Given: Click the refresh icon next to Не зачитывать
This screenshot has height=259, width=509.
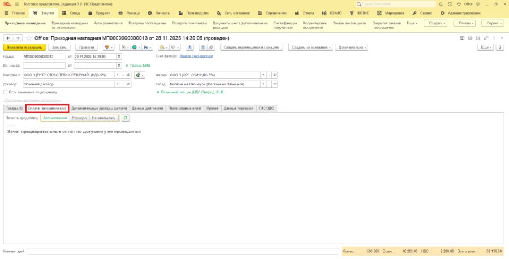Looking at the screenshot, I should 126,118.
